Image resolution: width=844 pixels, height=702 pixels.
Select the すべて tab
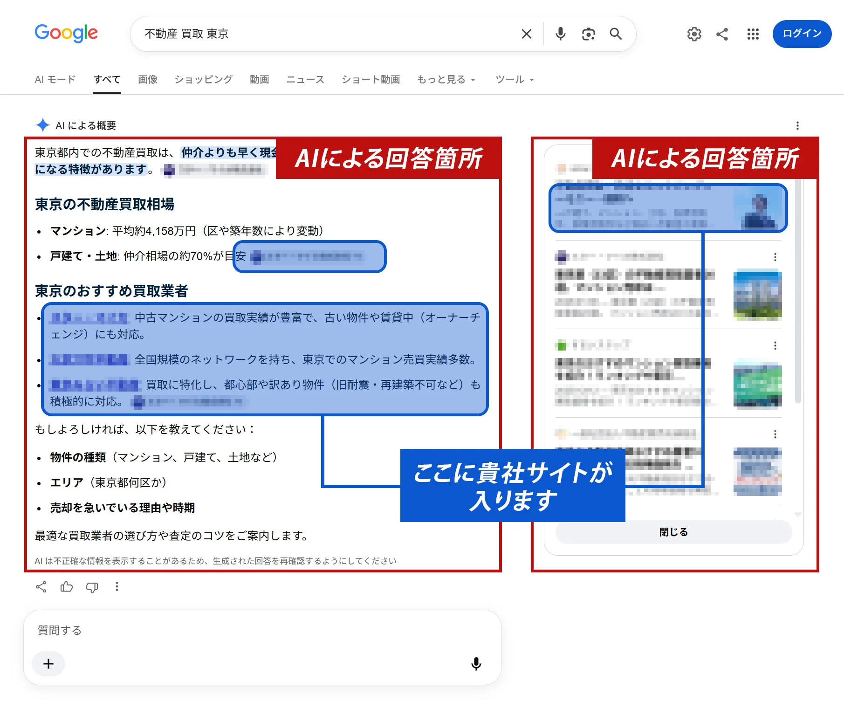click(x=107, y=80)
